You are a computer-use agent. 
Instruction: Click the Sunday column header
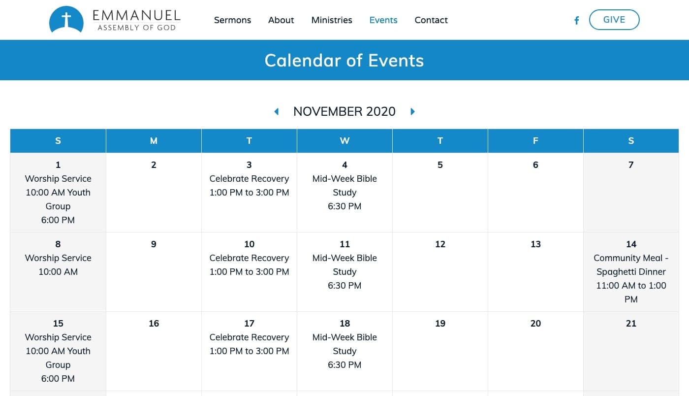click(x=58, y=141)
